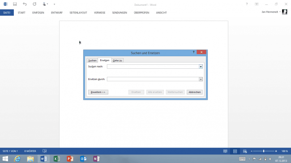Click the user profile picture
Image resolution: width=291 pixels, height=163 pixels.
click(x=285, y=12)
